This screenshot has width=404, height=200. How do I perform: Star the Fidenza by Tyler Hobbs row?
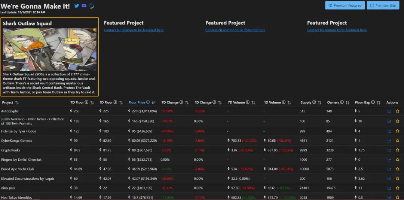pyautogui.click(x=397, y=131)
